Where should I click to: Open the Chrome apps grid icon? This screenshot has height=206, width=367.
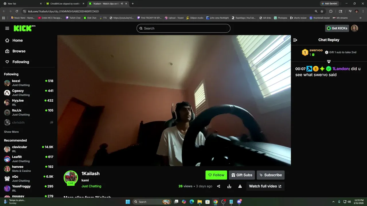pyautogui.click(x=3, y=18)
